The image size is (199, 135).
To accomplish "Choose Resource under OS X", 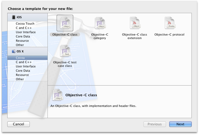I will [x=22, y=75].
